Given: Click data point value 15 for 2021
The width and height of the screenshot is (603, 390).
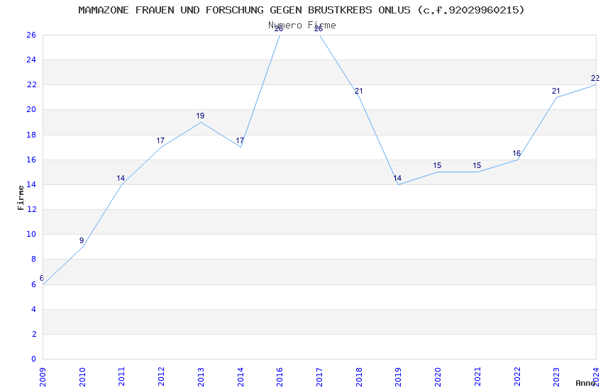Looking at the screenshot, I should click(x=477, y=166).
